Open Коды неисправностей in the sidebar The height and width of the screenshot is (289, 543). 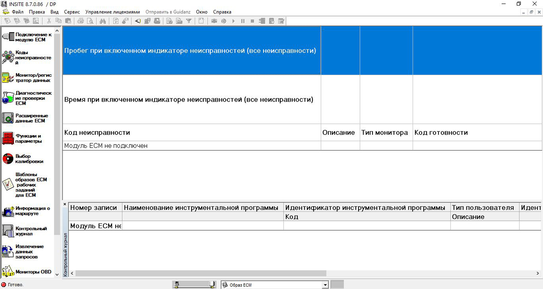click(x=8, y=57)
